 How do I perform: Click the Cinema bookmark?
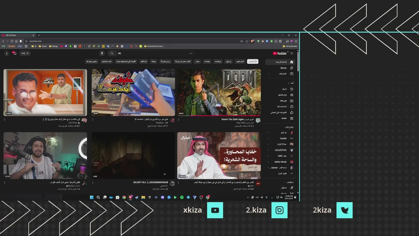[11, 46]
